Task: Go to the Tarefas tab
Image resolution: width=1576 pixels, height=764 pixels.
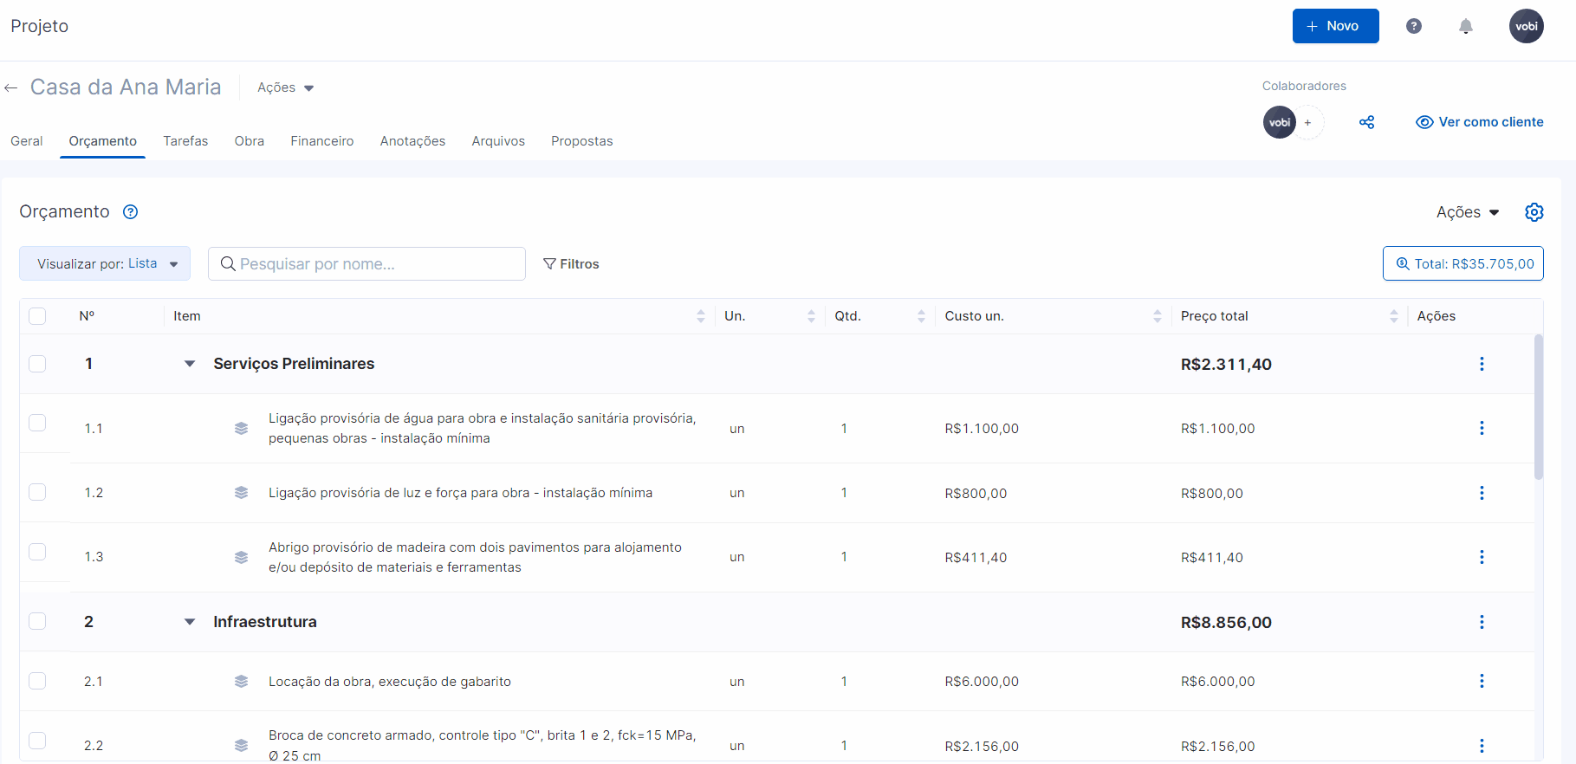Action: (185, 141)
